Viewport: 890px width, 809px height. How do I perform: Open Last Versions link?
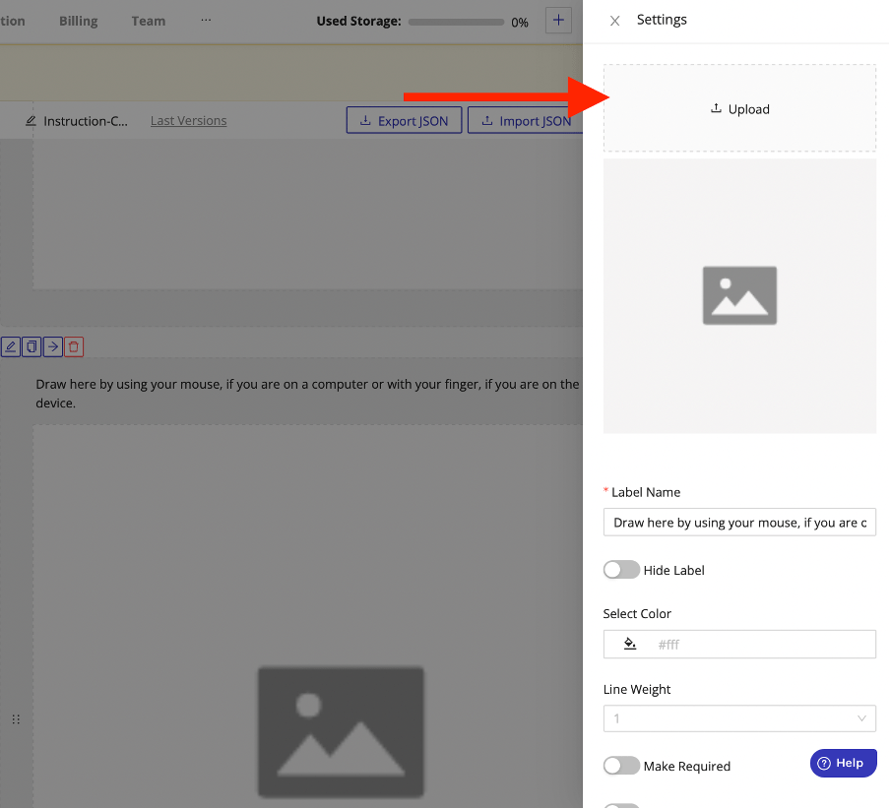point(188,120)
